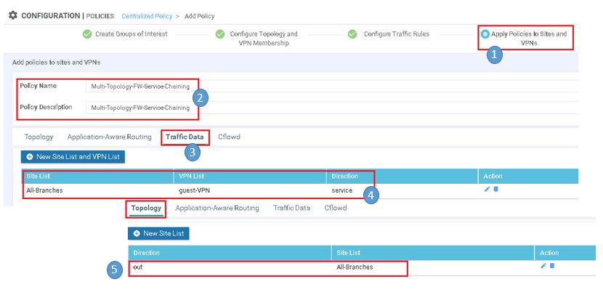The image size is (603, 290).
Task: Open the upper Cflowd tab
Action: point(229,137)
